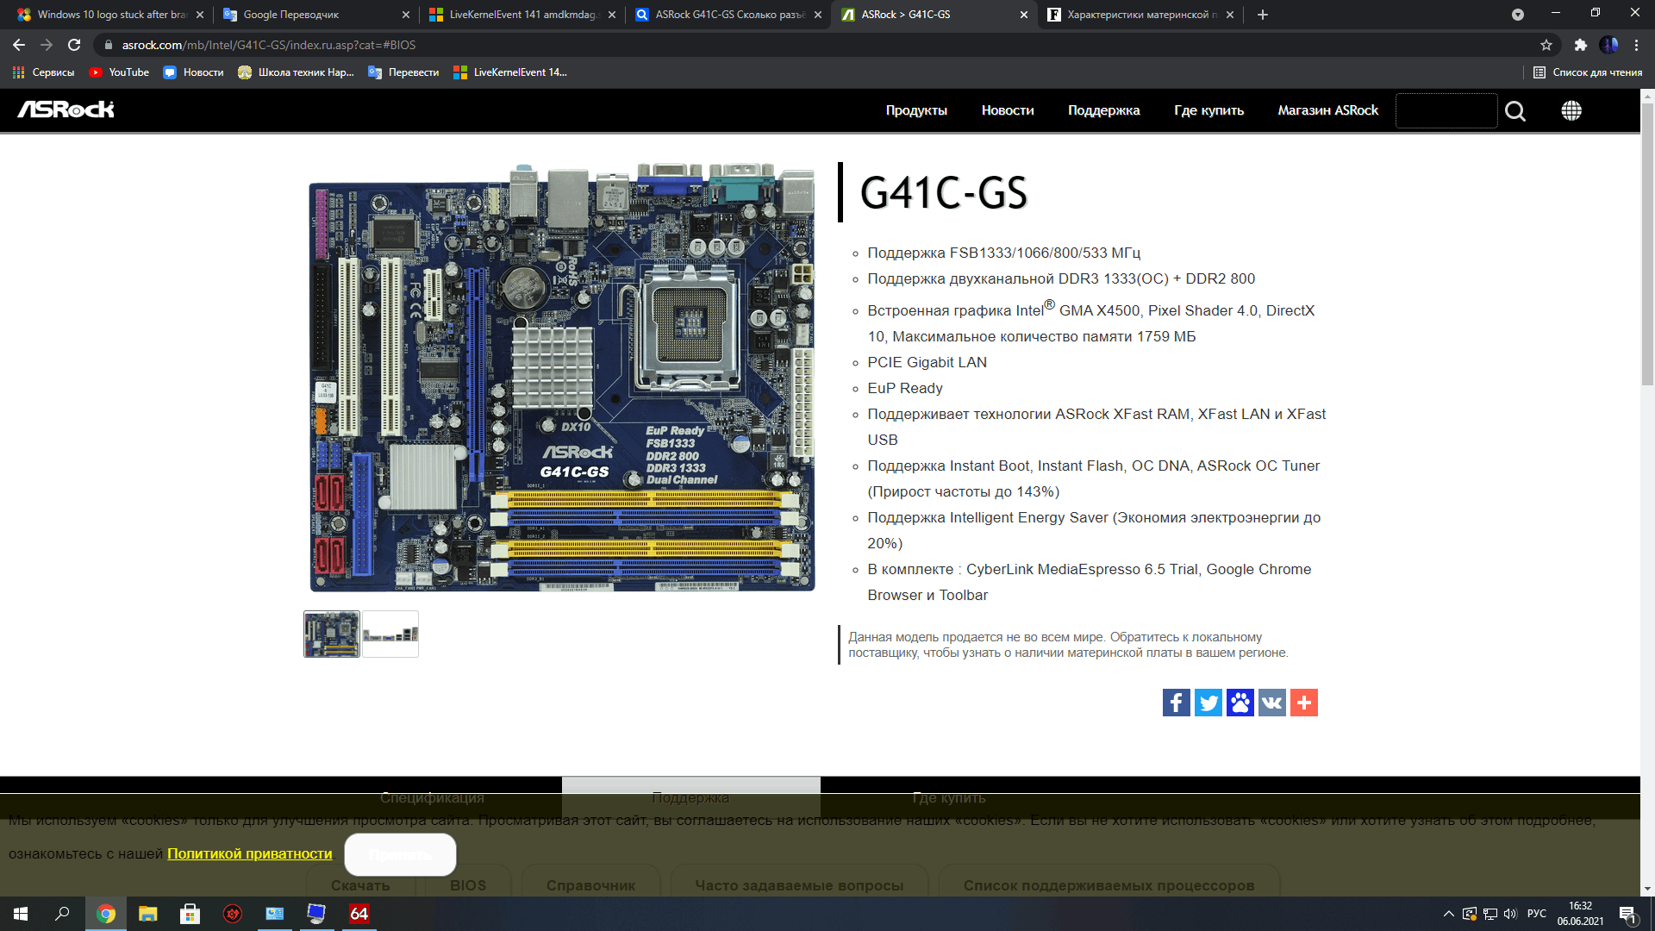Open Политикой приватности link

(x=249, y=853)
